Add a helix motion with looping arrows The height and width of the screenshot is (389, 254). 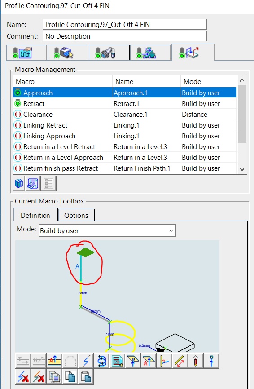(101, 360)
